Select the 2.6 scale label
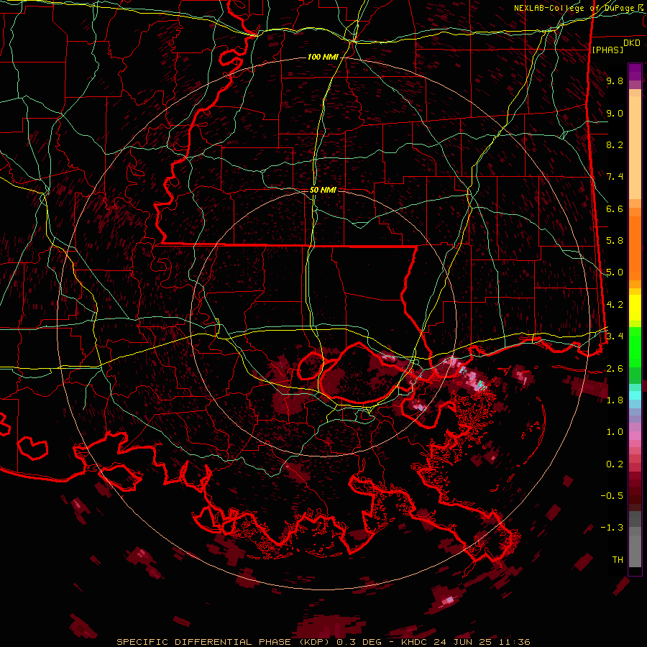 coord(615,369)
